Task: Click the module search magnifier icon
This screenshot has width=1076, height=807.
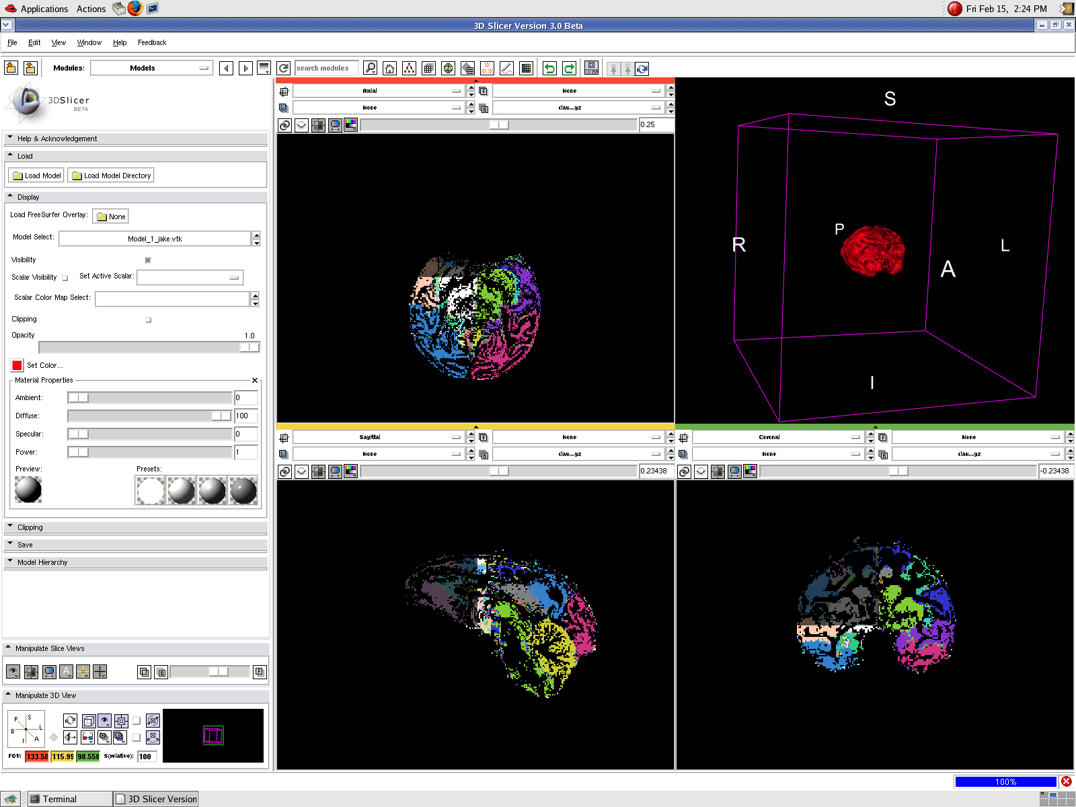Action: pyautogui.click(x=370, y=68)
